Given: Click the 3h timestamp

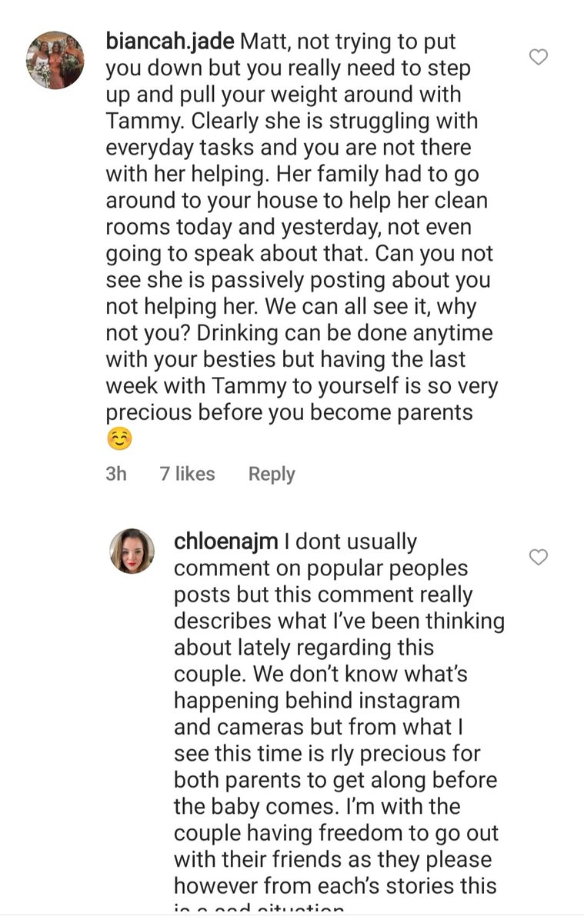Looking at the screenshot, I should (x=116, y=474).
